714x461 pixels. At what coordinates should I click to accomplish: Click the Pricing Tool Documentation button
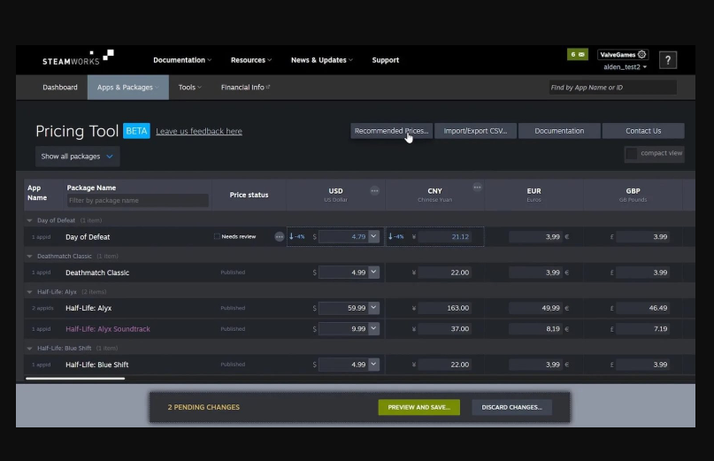(x=559, y=131)
